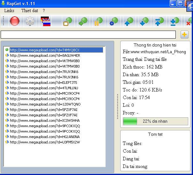Screen dimensions: 193x175
Task: Select the link ending in 120WTQNO
Action: pos(45,104)
